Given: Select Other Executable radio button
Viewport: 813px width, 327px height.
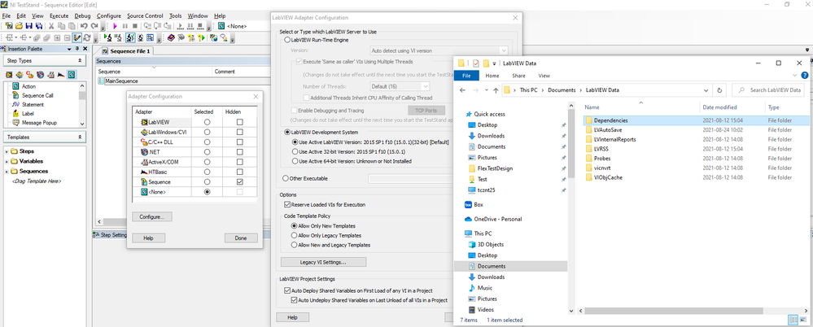Looking at the screenshot, I should tap(286, 178).
